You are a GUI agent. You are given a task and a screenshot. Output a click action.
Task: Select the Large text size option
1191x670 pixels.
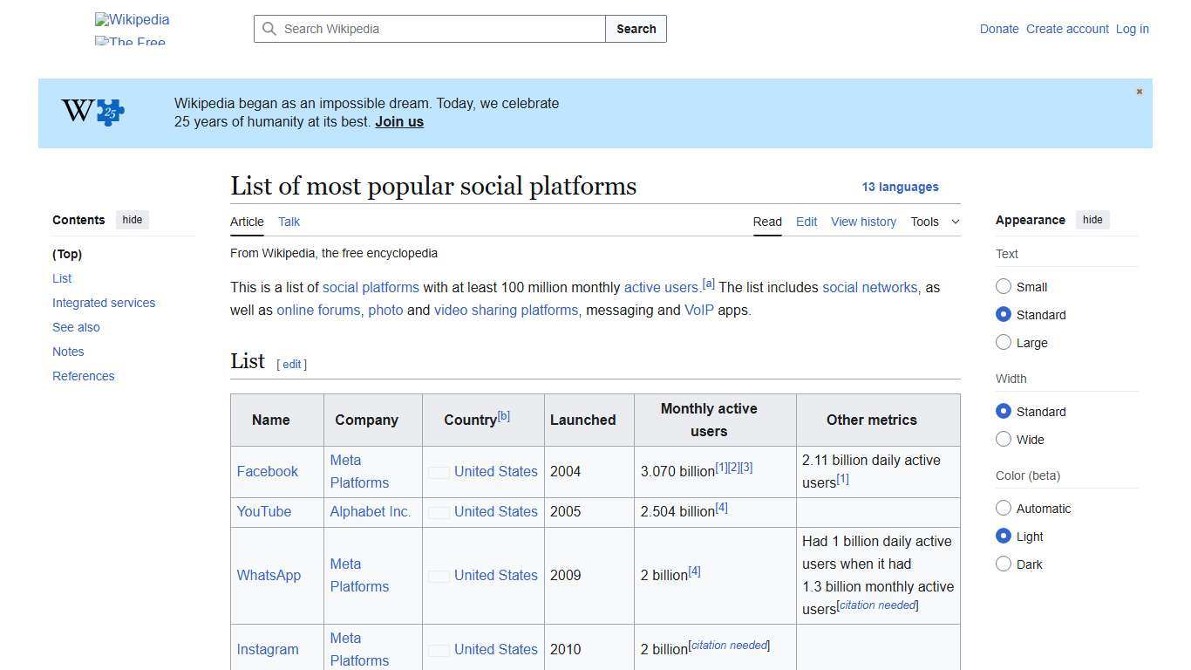coord(1004,342)
